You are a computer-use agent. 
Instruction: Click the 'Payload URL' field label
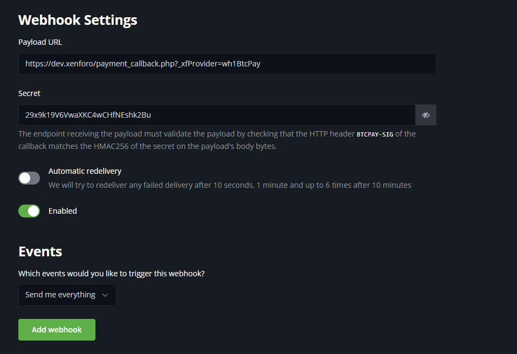pos(40,42)
